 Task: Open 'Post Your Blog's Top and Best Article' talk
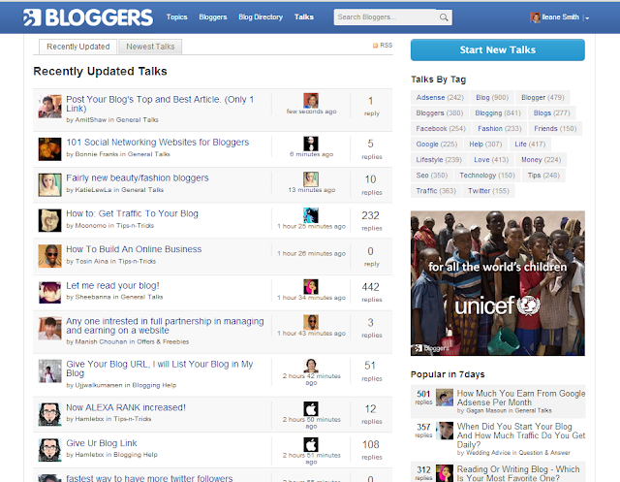point(160,104)
